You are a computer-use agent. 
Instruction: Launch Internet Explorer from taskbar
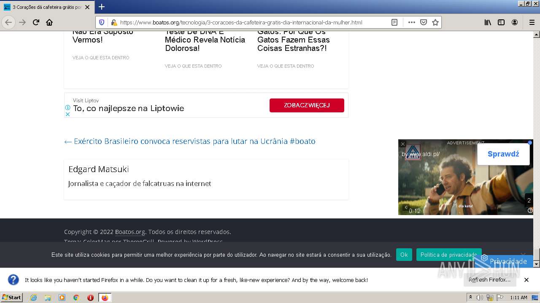[x=33, y=298]
